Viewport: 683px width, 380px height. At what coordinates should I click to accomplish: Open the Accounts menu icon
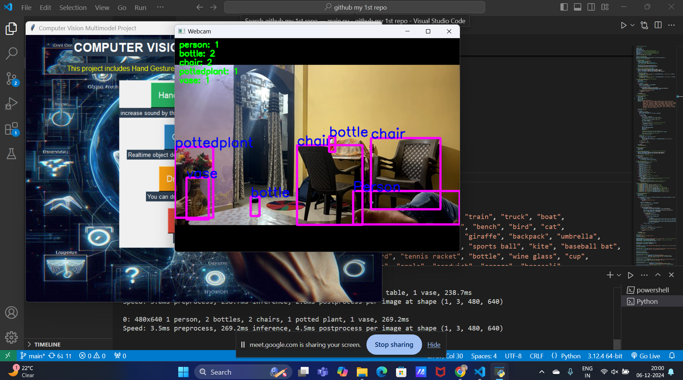click(x=11, y=313)
